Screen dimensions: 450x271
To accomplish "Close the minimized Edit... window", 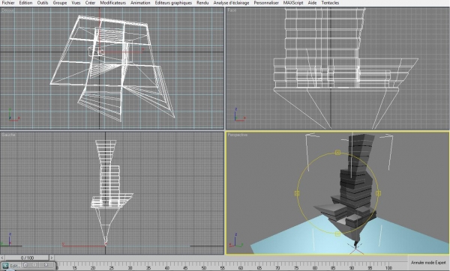I will 46,265.
